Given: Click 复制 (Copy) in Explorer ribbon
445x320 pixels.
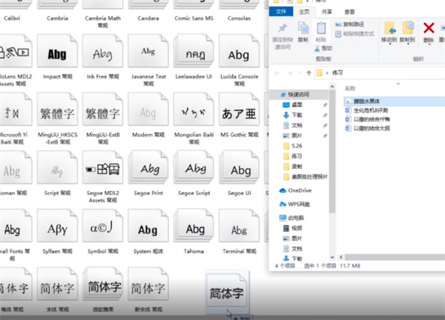Looking at the screenshot, I should point(303,32).
